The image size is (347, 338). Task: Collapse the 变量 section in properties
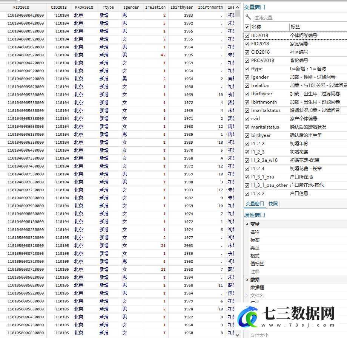[x=247, y=224]
